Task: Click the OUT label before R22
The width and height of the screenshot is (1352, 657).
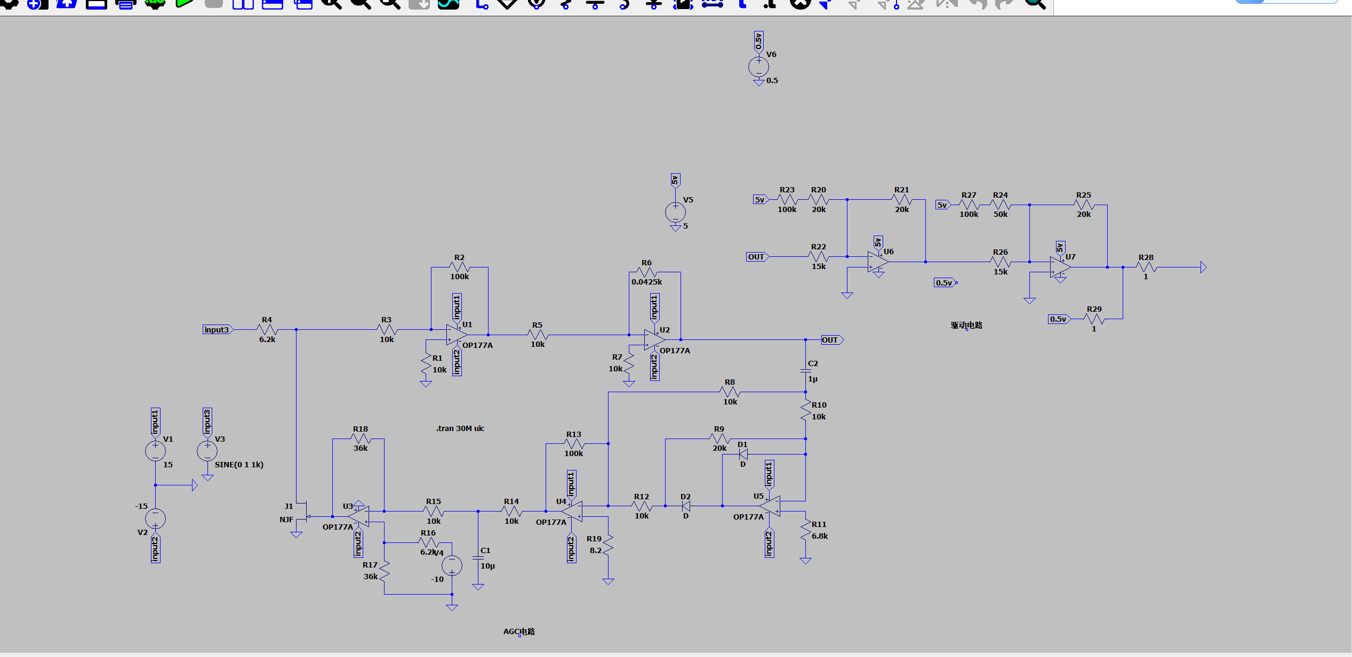Action: (x=757, y=257)
